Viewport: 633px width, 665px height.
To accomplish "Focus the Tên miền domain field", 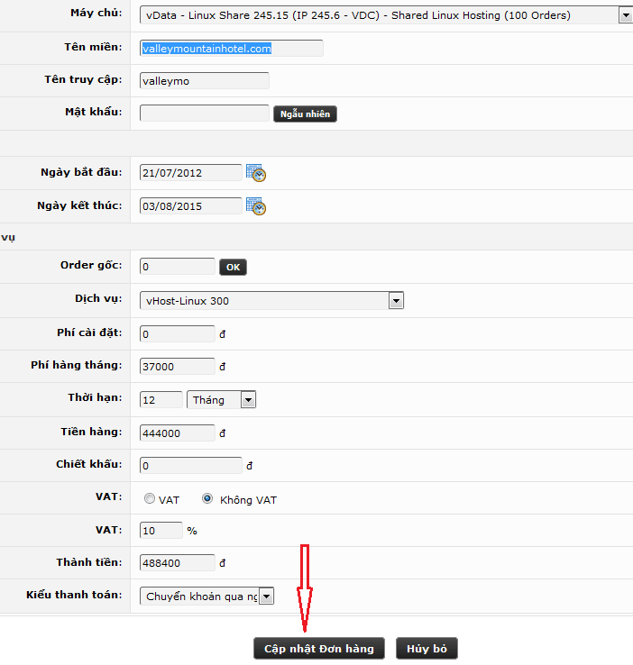I will click(231, 49).
